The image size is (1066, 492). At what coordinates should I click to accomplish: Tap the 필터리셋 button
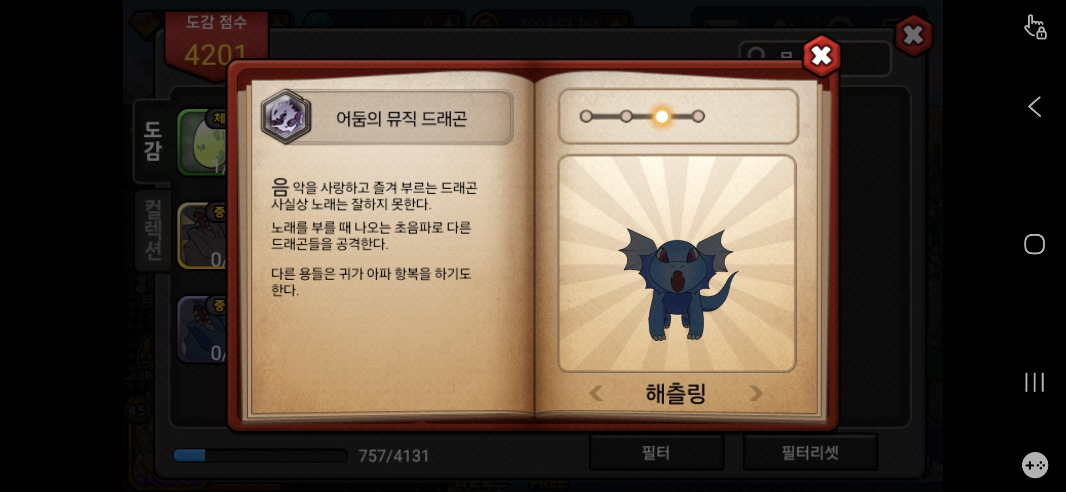click(810, 452)
